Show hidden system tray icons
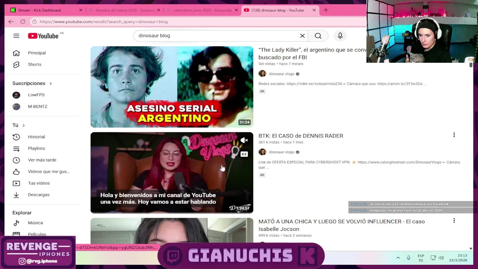Image resolution: width=478 pixels, height=269 pixels. (398, 258)
